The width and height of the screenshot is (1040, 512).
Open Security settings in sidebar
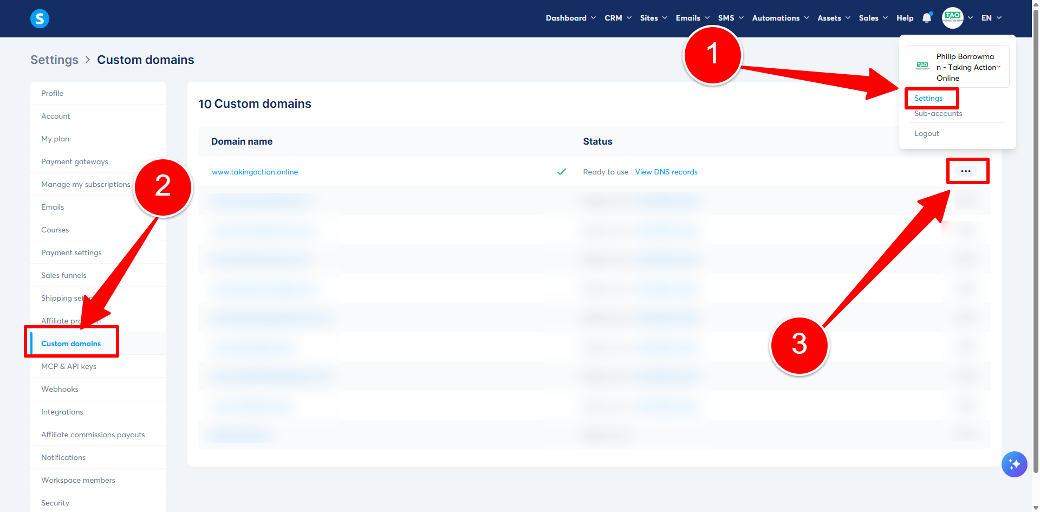(x=98, y=503)
